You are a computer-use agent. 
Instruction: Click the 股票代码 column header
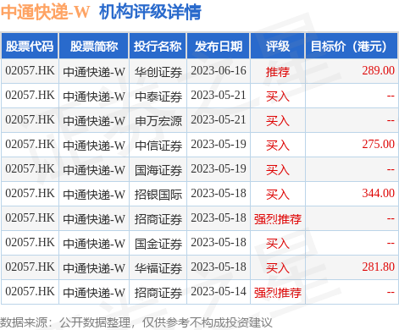tap(30, 46)
